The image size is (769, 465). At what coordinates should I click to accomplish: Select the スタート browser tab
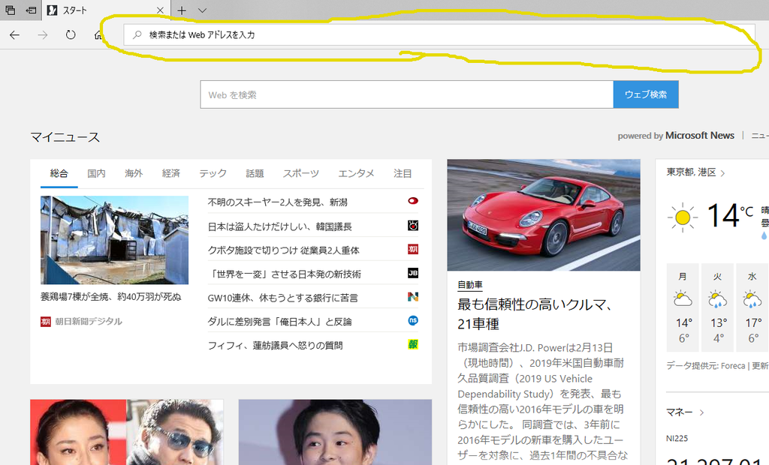(105, 10)
